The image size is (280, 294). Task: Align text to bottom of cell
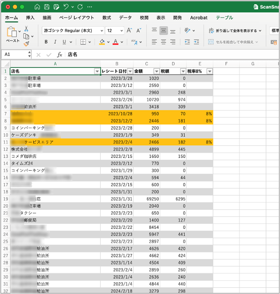click(x=173, y=31)
